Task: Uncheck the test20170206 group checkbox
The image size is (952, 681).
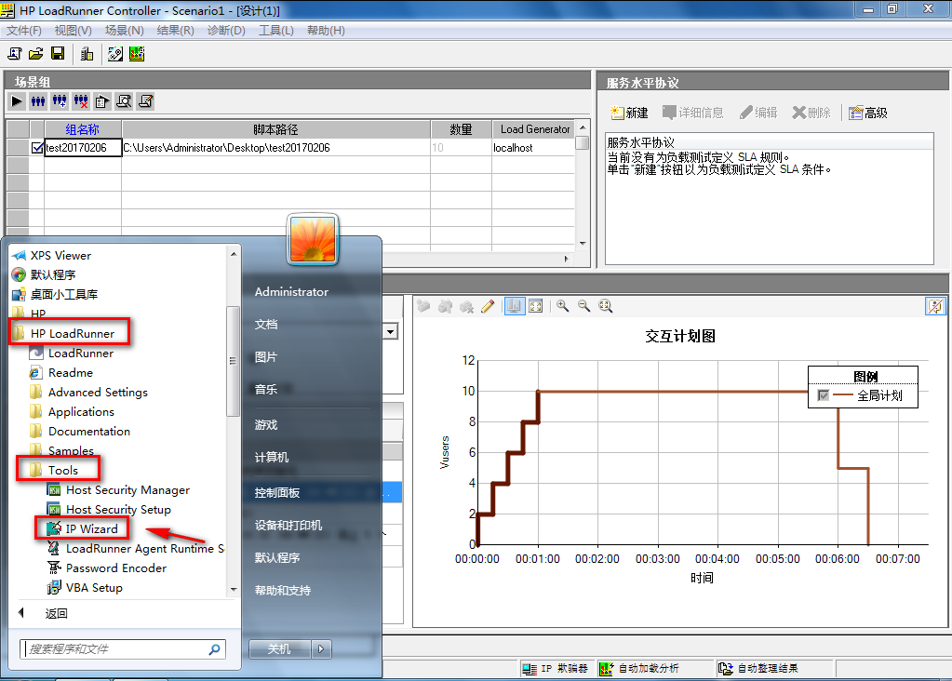Action: pyautogui.click(x=37, y=148)
